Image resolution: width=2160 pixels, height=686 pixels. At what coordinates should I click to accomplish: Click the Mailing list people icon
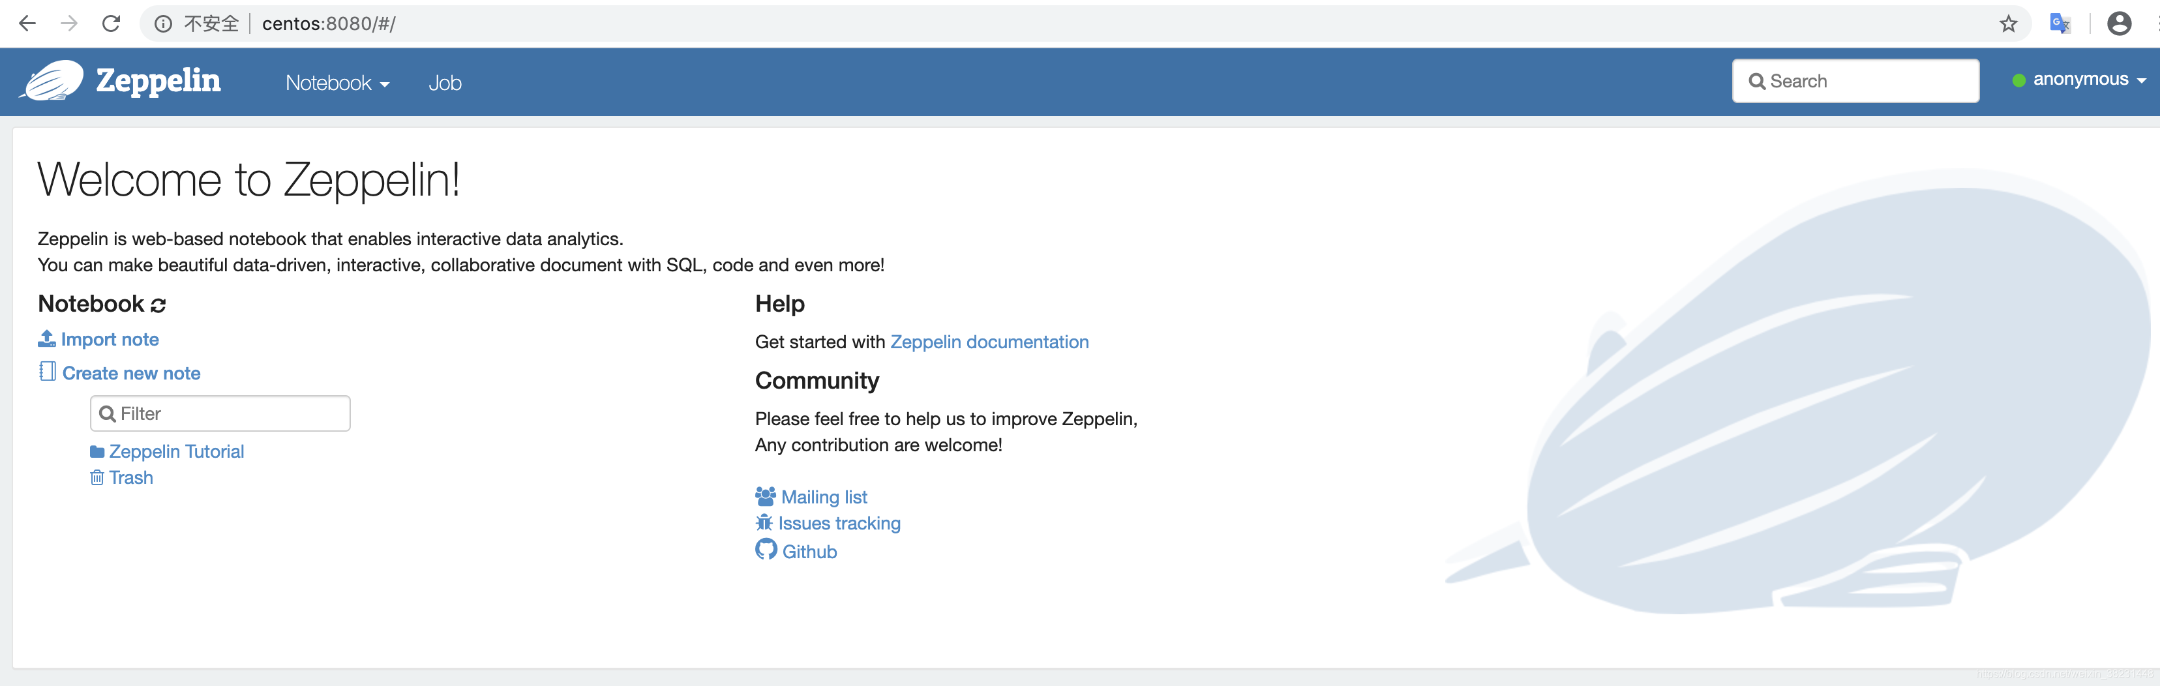click(766, 496)
